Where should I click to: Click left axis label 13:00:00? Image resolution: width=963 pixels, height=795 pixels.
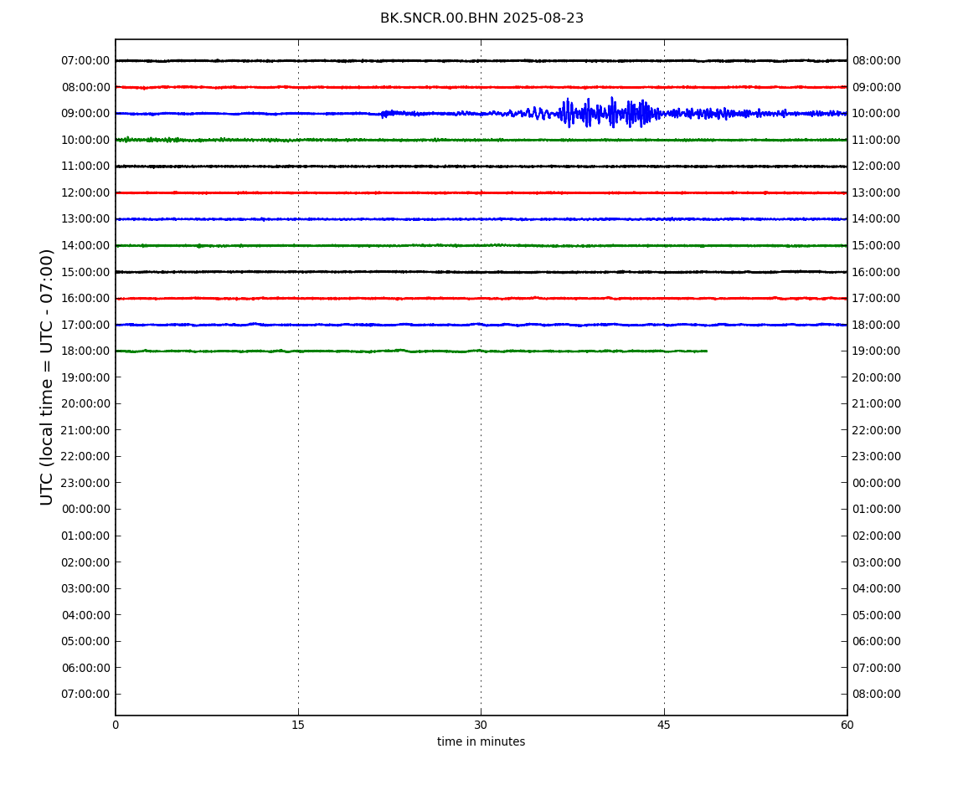[x=86, y=219]
